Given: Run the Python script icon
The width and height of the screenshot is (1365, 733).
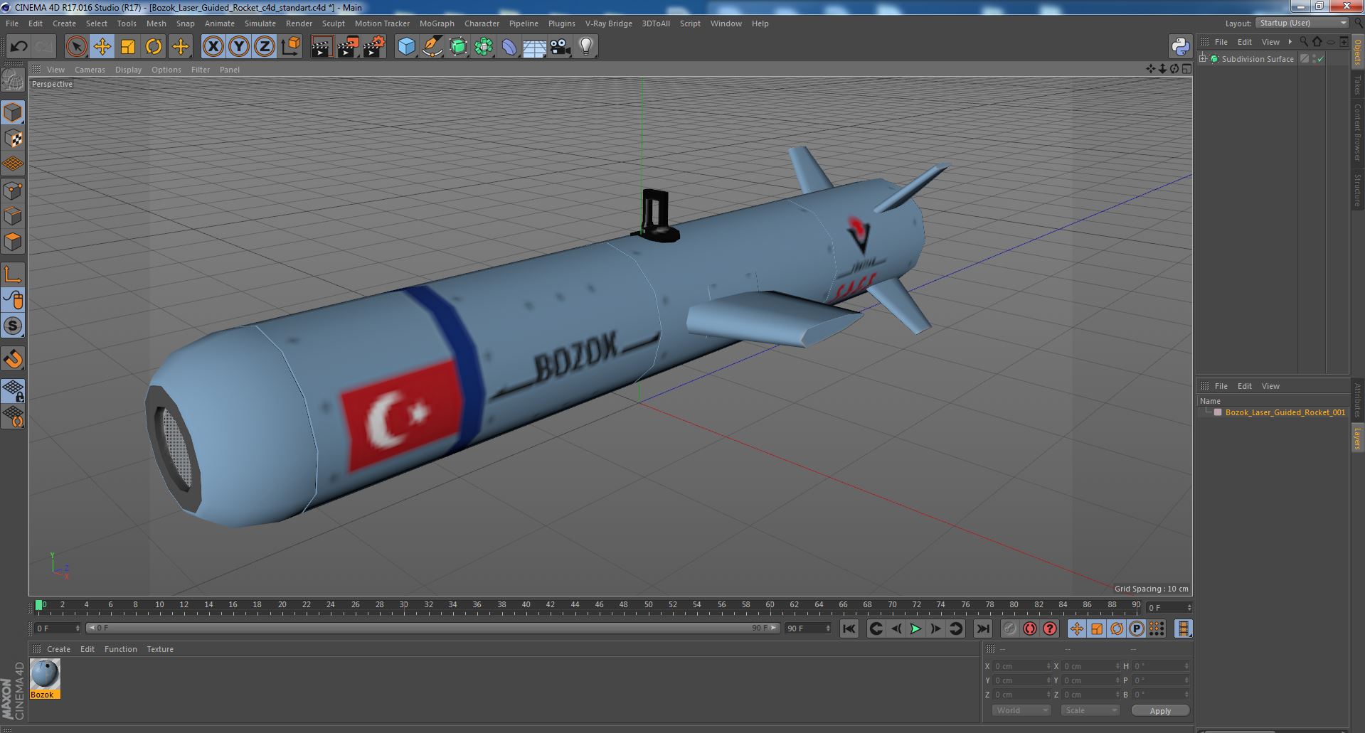Looking at the screenshot, I should click(1181, 47).
